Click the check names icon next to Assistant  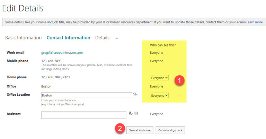pos(131,113)
